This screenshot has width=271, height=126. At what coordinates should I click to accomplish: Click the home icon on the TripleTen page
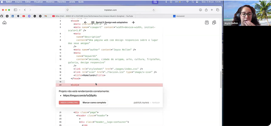pyautogui.click(x=4, y=23)
